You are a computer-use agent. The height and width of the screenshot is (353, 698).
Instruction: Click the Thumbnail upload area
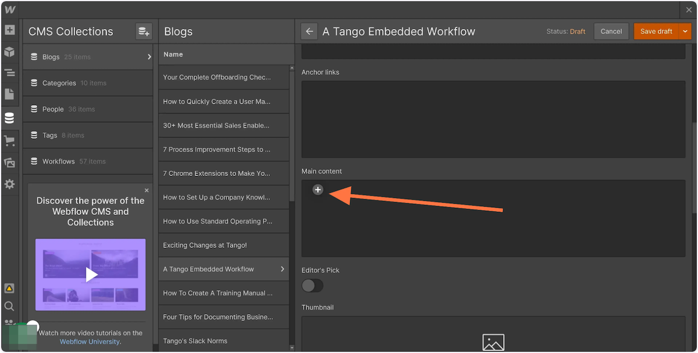click(493, 334)
